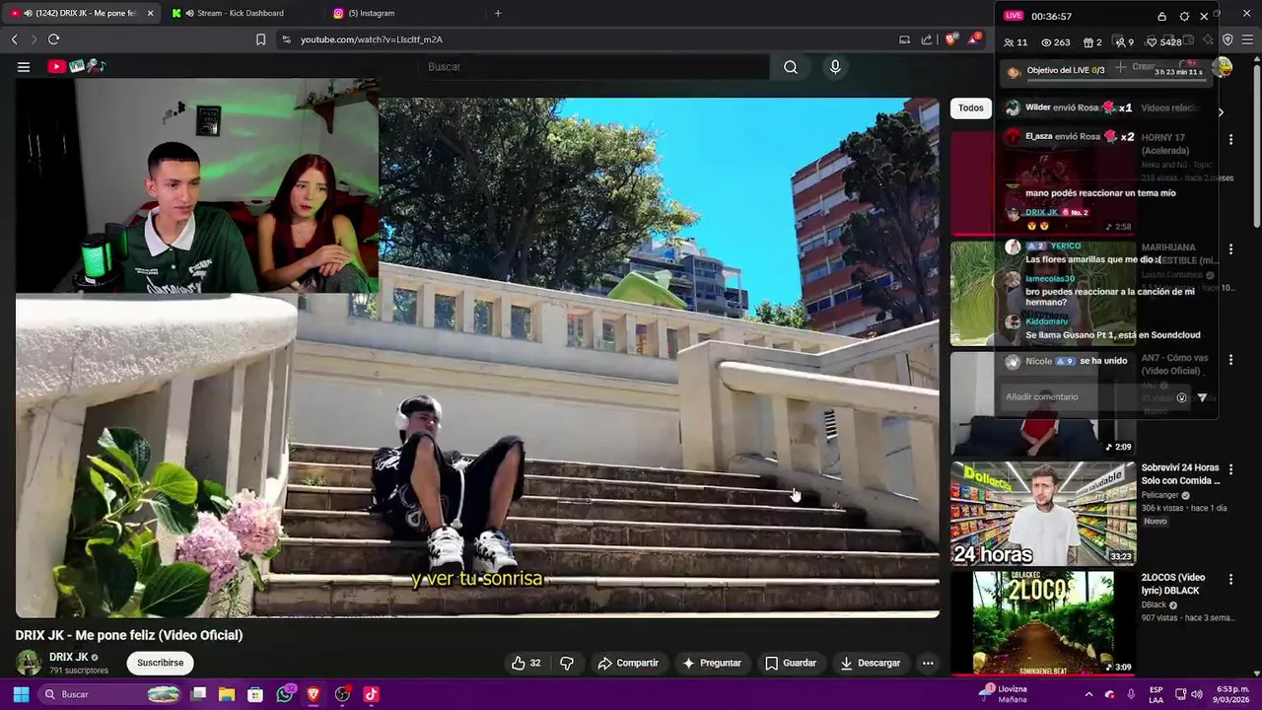Open a new browser tab with plus
Image resolution: width=1262 pixels, height=710 pixels.
click(498, 13)
